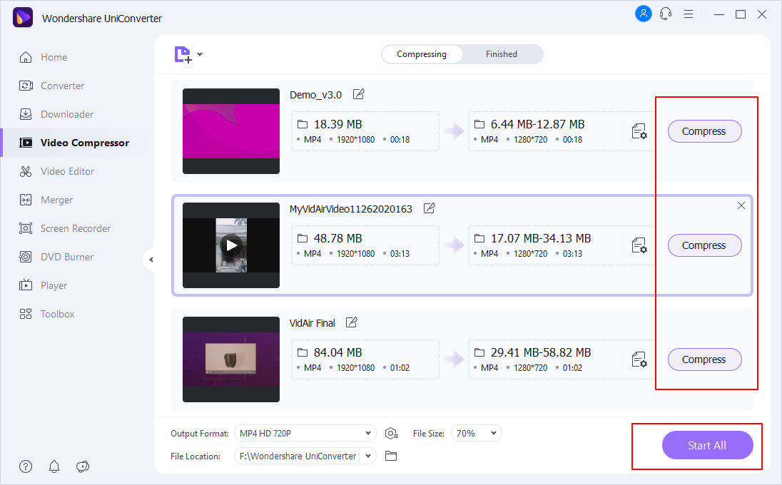Open the Video Editor section
Image resolution: width=782 pixels, height=485 pixels.
[x=67, y=171]
